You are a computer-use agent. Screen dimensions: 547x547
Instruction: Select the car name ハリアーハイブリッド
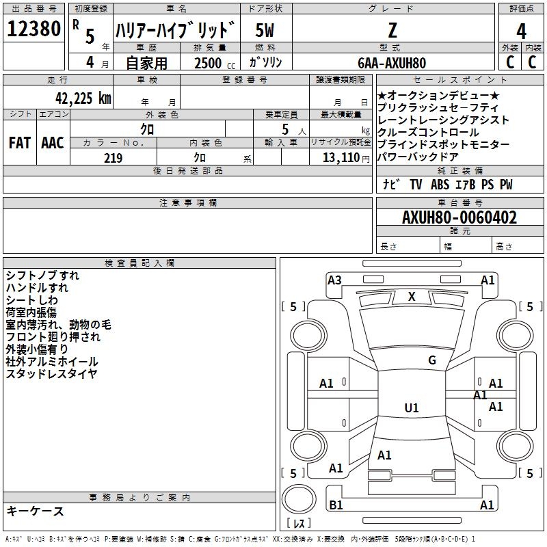click(176, 30)
